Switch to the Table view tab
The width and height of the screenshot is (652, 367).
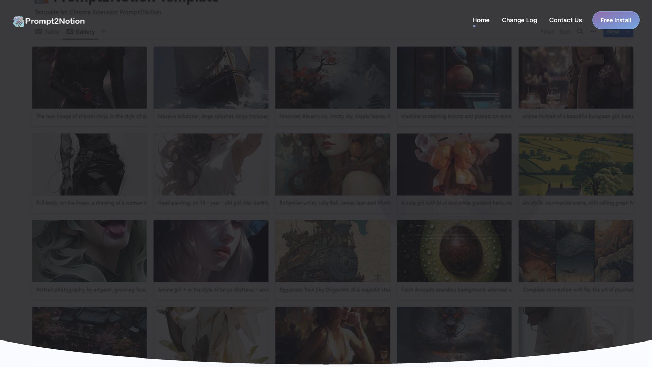[47, 32]
